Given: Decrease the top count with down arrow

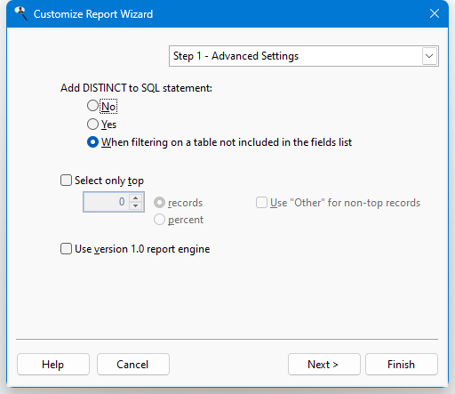Looking at the screenshot, I should point(136,206).
